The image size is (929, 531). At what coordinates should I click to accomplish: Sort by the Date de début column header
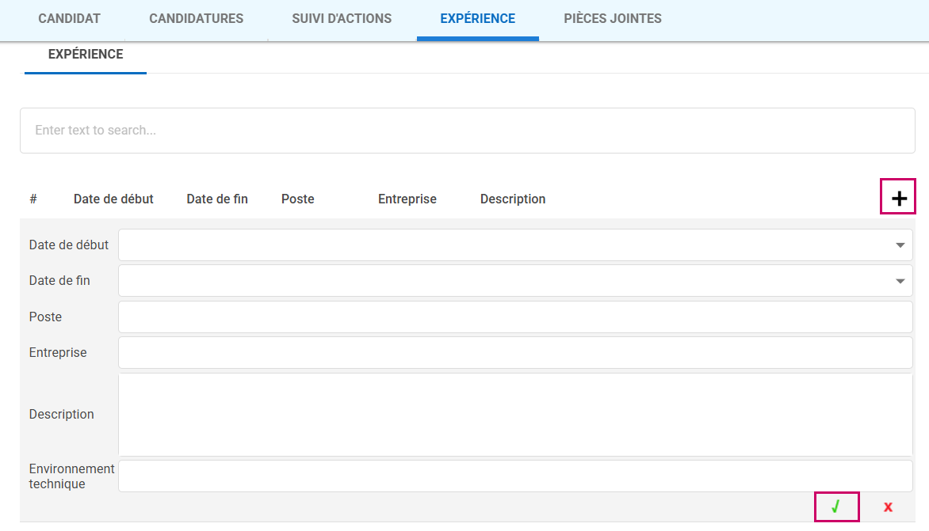click(113, 199)
